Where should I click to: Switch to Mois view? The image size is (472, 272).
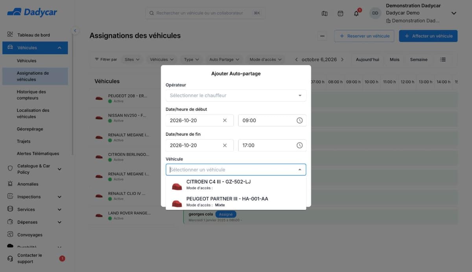click(x=395, y=59)
